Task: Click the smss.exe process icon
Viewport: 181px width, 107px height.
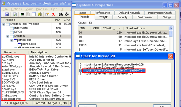Action: point(16,40)
